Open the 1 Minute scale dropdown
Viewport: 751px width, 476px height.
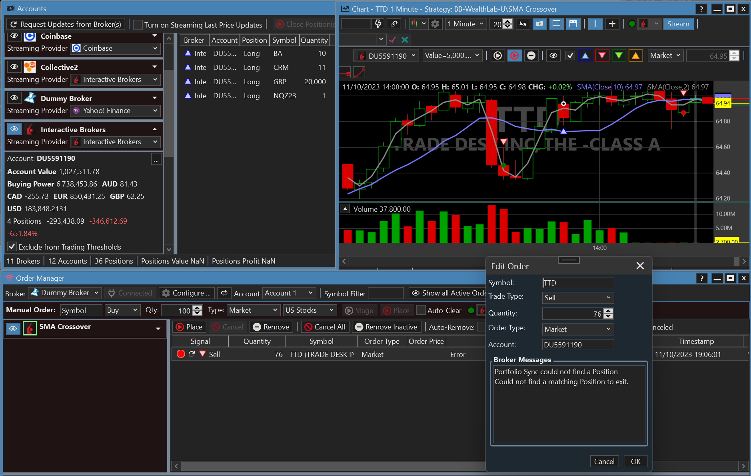(x=465, y=24)
